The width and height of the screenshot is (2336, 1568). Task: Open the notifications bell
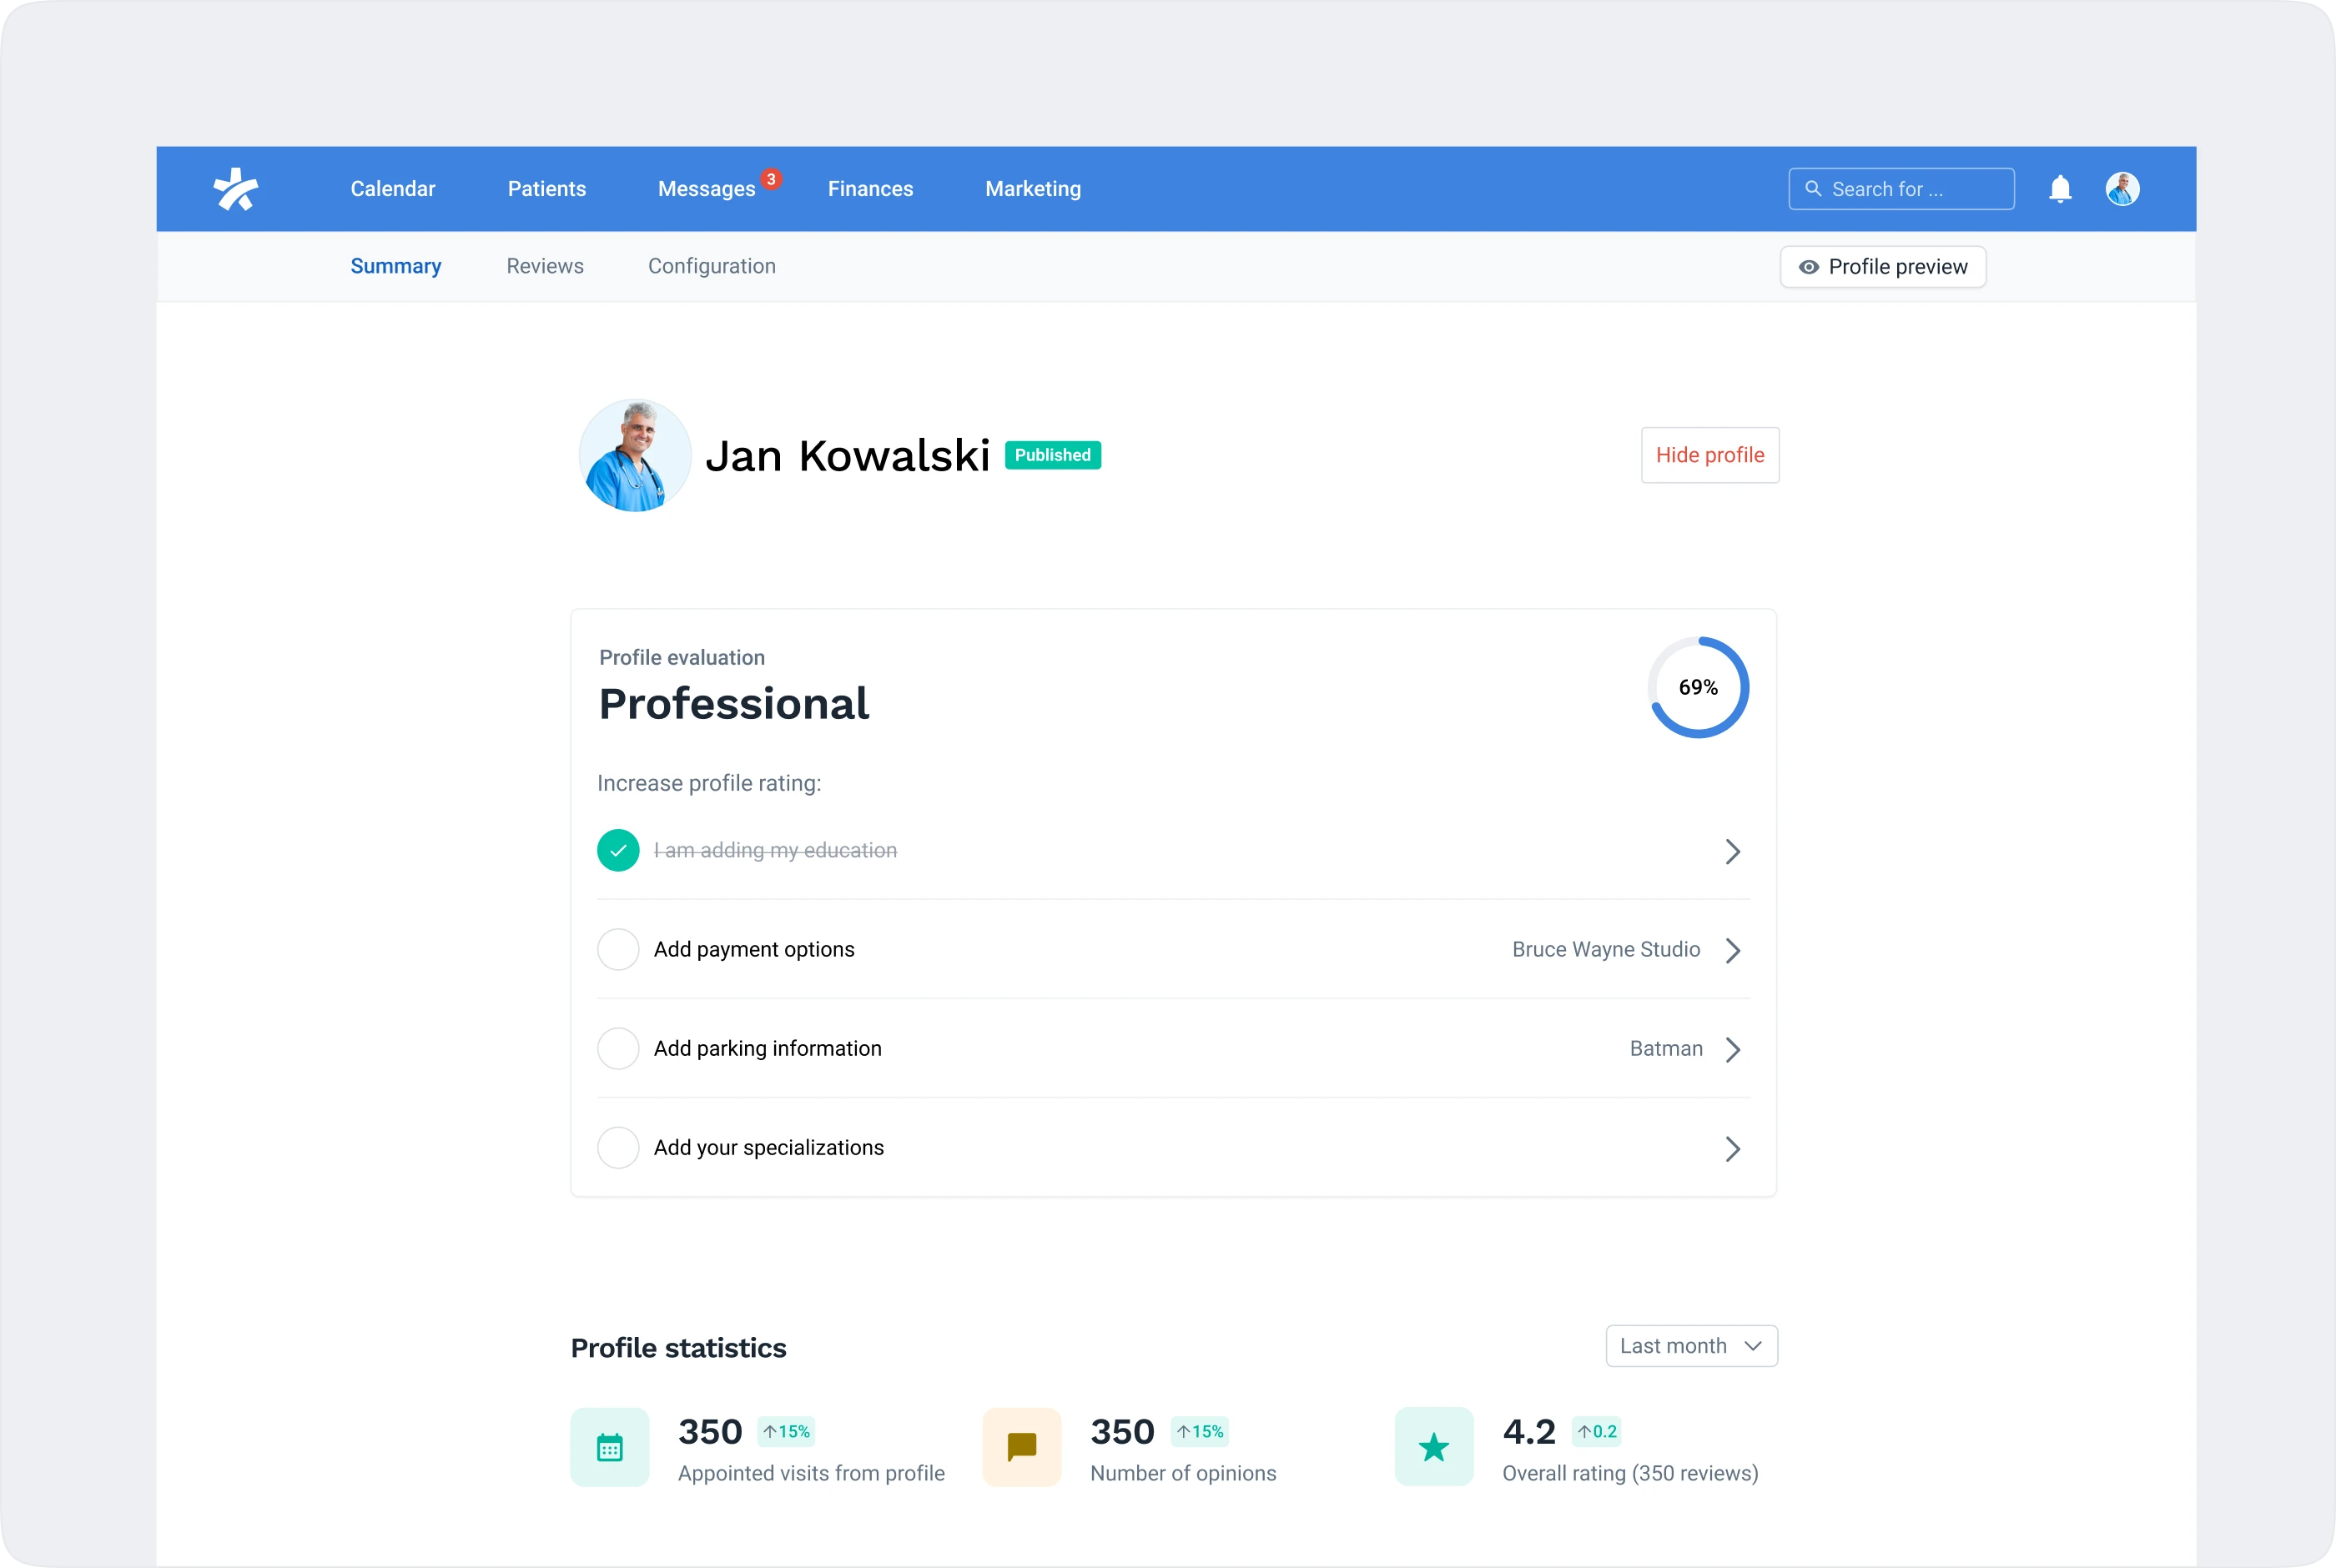coord(2060,189)
